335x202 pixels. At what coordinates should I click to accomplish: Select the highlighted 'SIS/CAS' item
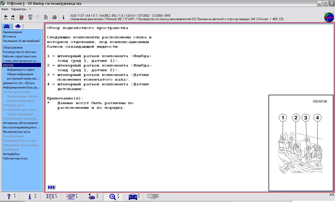[x=21, y=65]
